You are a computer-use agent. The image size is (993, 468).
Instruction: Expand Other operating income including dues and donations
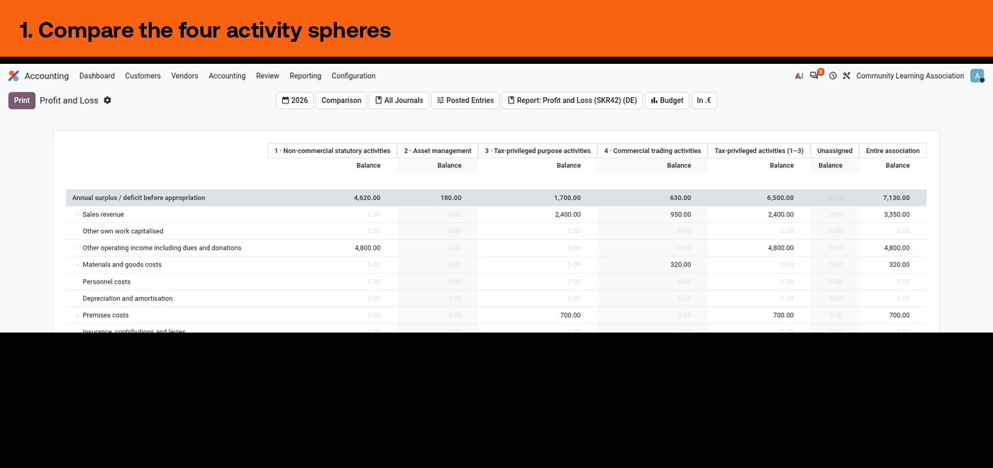(77, 248)
